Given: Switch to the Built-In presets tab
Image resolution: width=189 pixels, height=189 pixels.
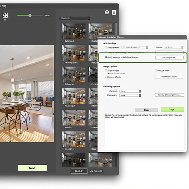Looking at the screenshot, I should (79, 171).
